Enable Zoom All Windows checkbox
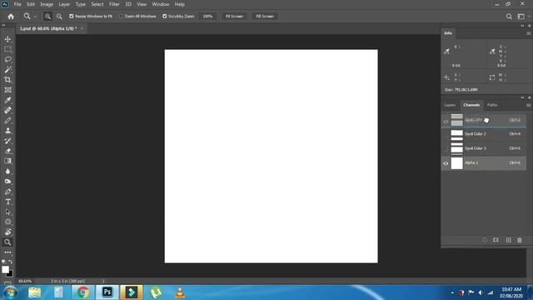 pyautogui.click(x=121, y=17)
